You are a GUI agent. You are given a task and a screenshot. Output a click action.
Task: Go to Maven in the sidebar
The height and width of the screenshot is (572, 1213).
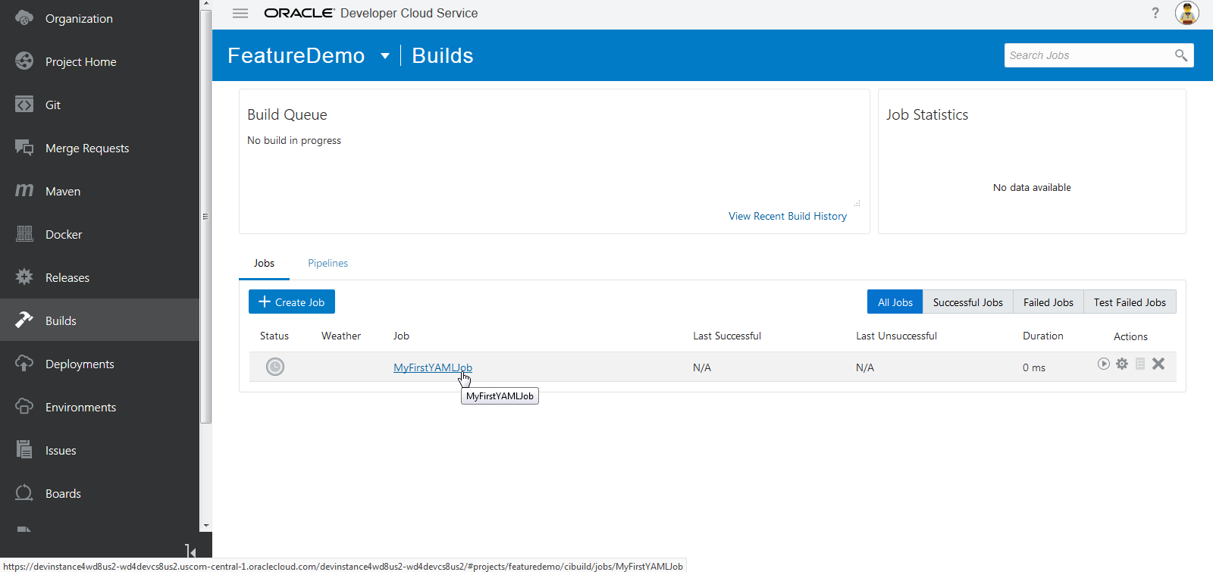(x=63, y=192)
